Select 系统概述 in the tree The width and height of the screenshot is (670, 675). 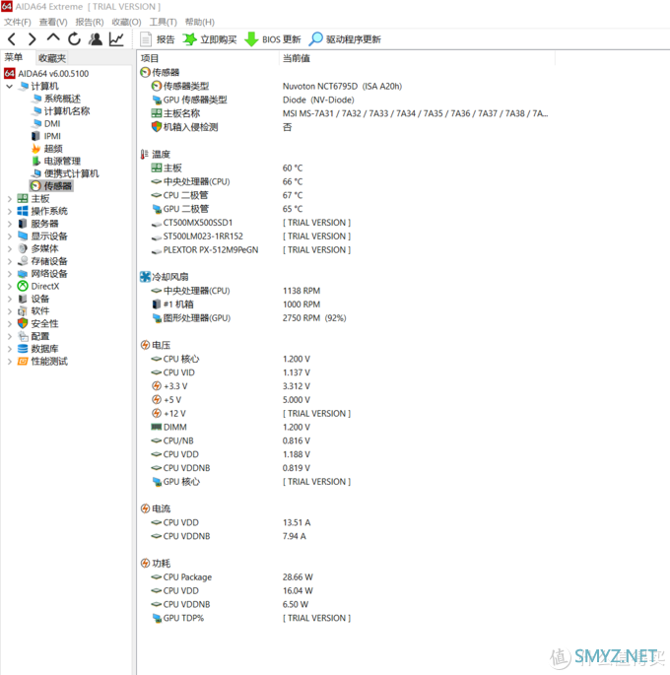click(x=56, y=99)
